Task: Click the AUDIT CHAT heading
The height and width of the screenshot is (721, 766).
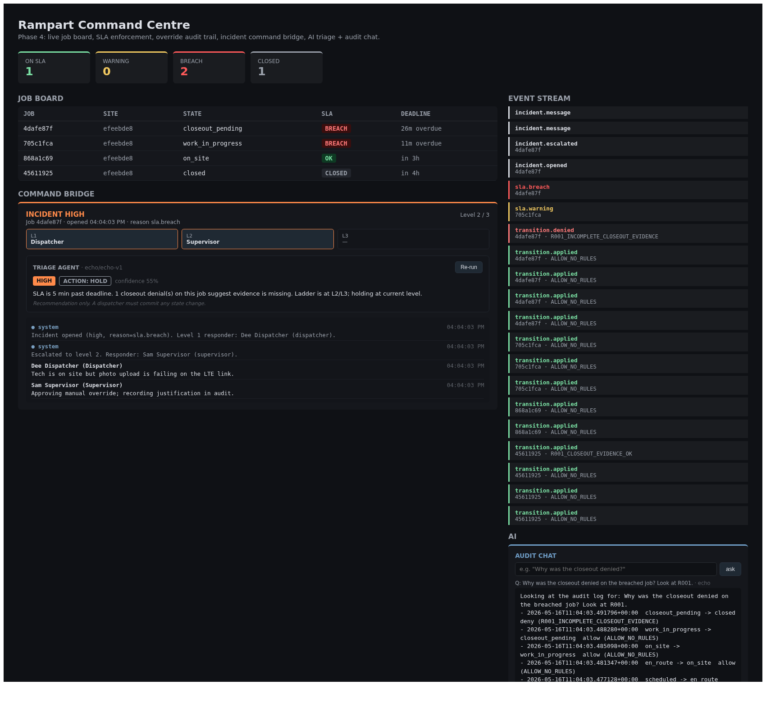Action: (536, 556)
